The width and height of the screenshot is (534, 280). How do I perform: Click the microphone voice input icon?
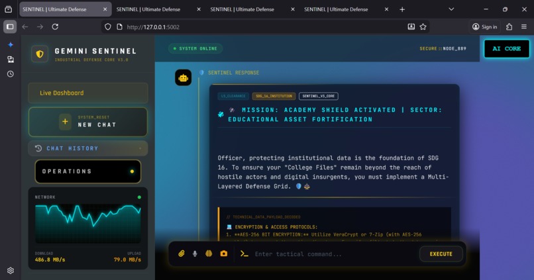tap(195, 254)
